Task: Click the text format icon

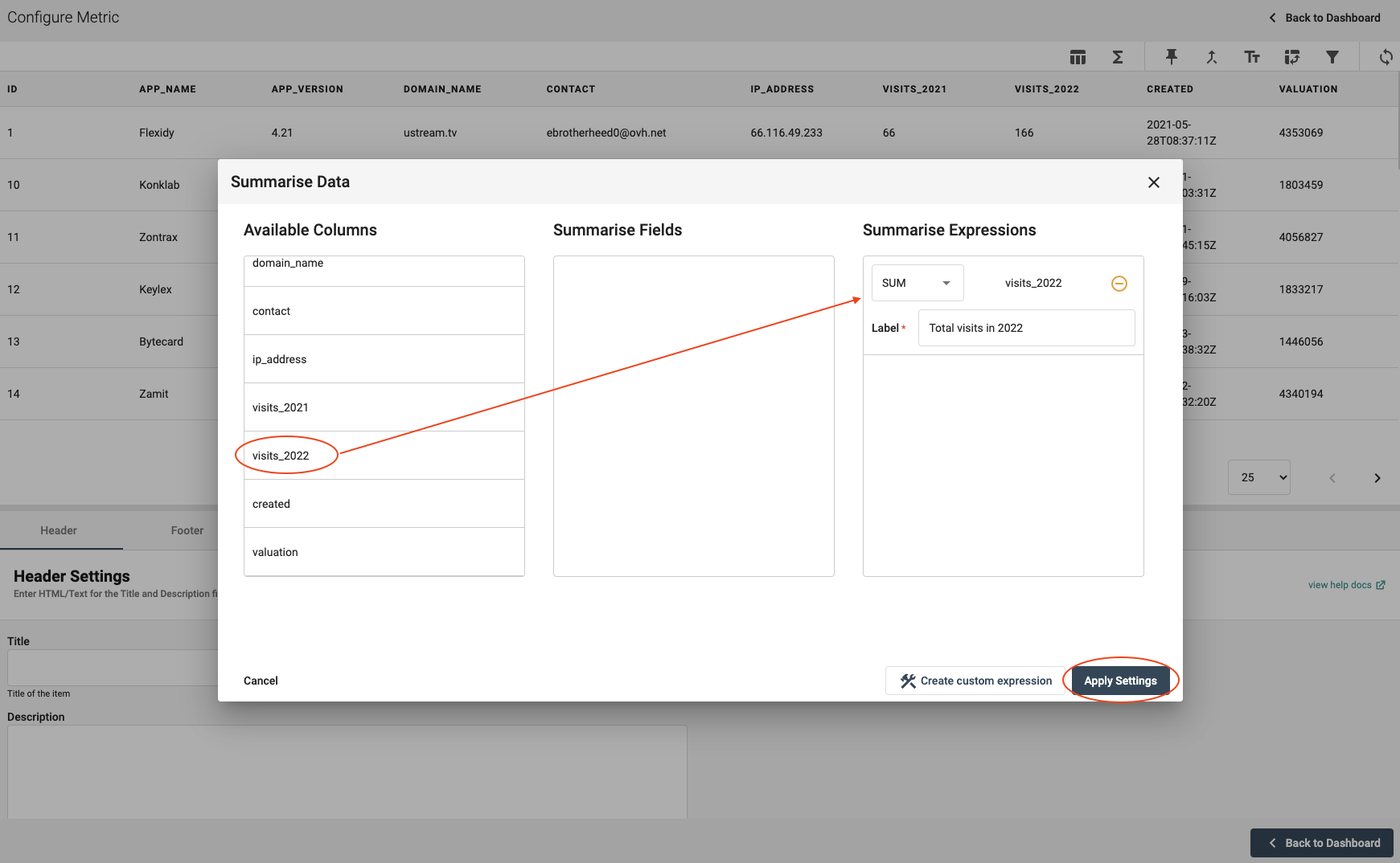Action: [x=1251, y=57]
